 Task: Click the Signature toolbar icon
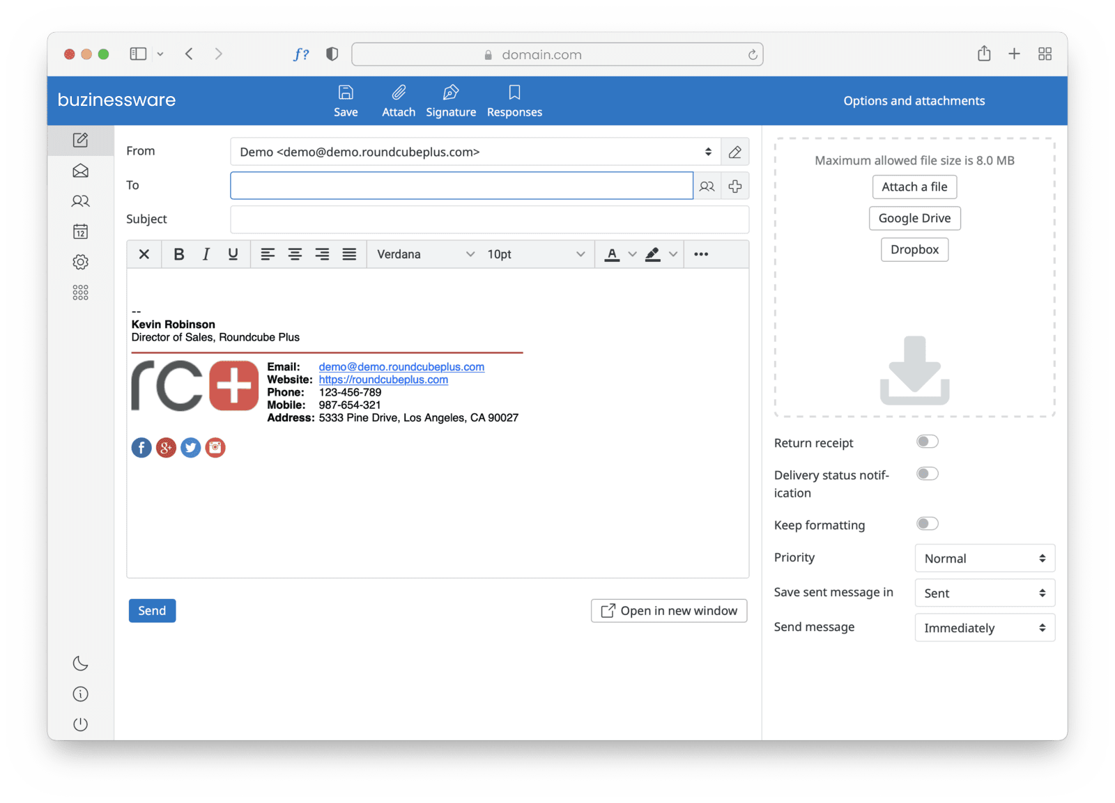(x=451, y=100)
